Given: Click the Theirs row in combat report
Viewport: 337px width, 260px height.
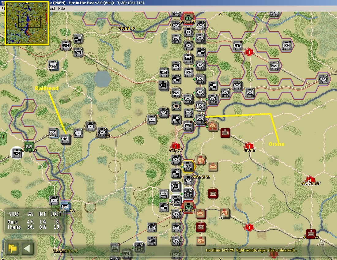Looking at the screenshot, I should coord(33,227).
